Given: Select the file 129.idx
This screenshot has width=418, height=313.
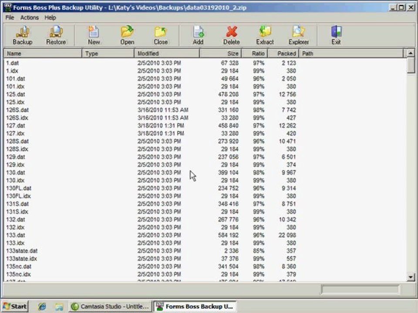Looking at the screenshot, I should pos(15,165).
